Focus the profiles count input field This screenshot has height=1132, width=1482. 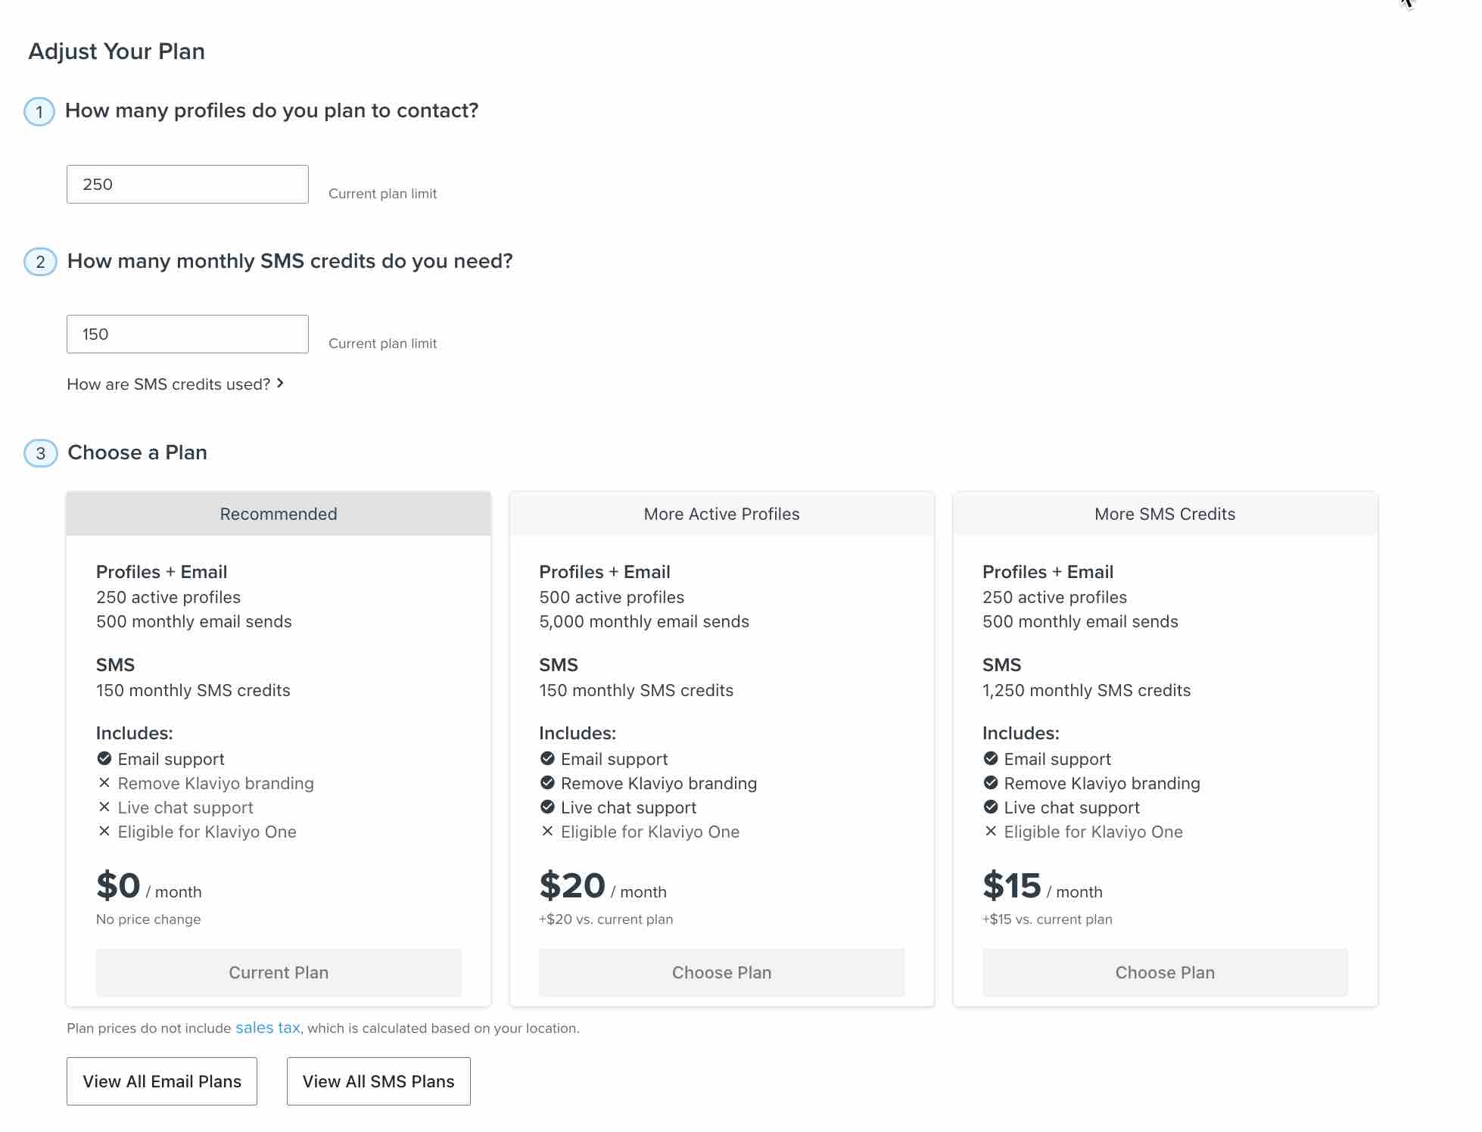pyautogui.click(x=188, y=185)
